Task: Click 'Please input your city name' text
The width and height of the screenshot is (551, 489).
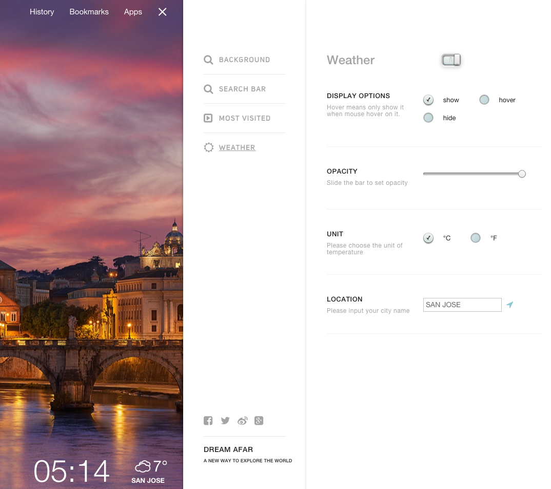Action: pyautogui.click(x=368, y=311)
